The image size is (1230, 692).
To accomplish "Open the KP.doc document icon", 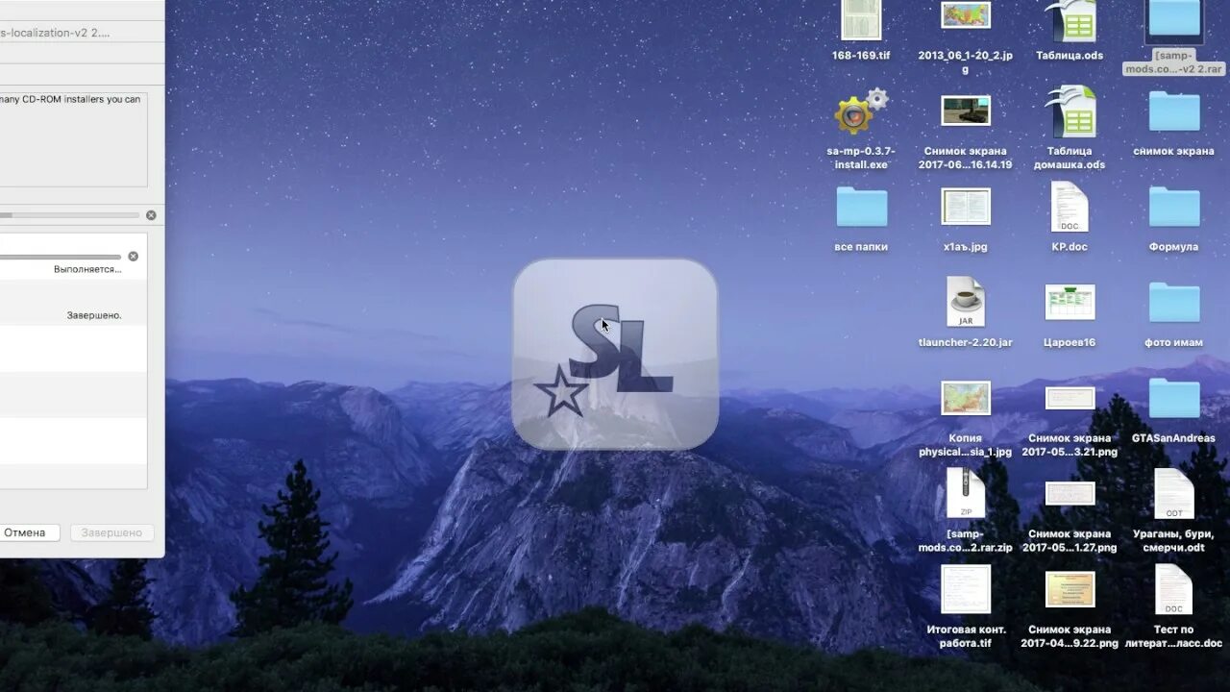I will [1070, 207].
